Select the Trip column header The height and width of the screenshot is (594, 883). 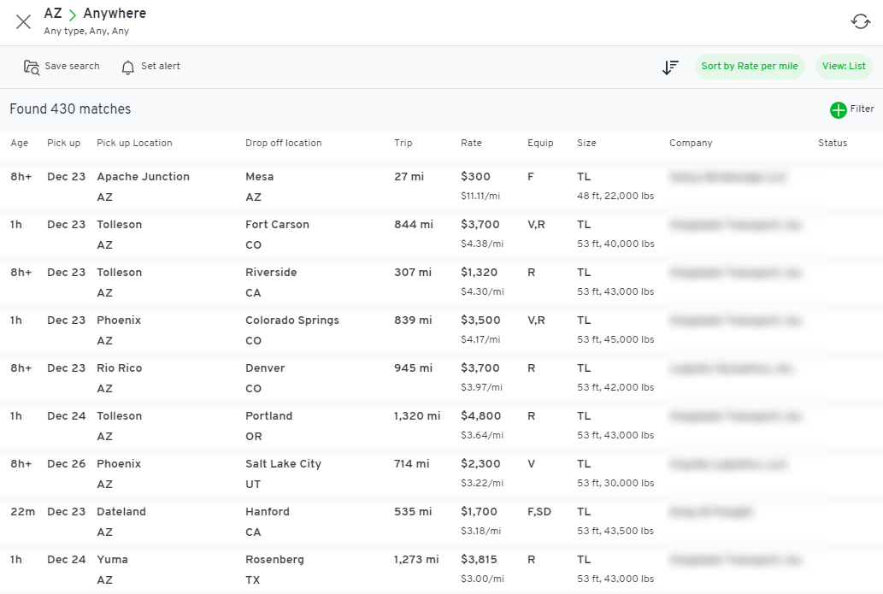pyautogui.click(x=403, y=144)
